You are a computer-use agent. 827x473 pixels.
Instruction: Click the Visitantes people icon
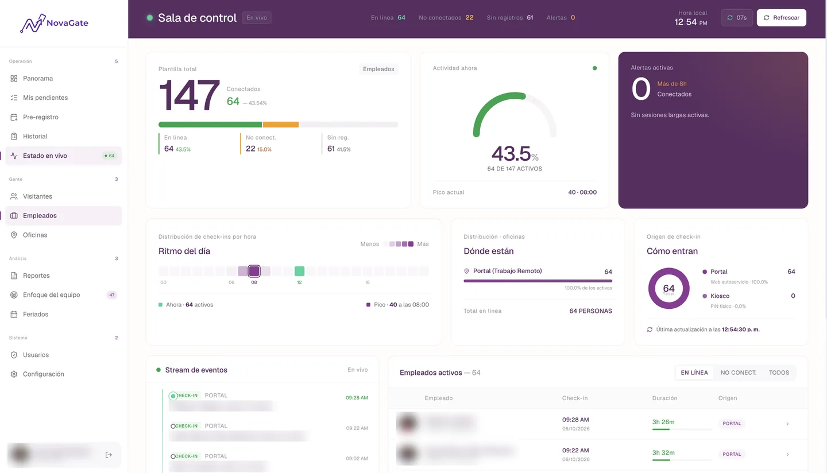[14, 196]
